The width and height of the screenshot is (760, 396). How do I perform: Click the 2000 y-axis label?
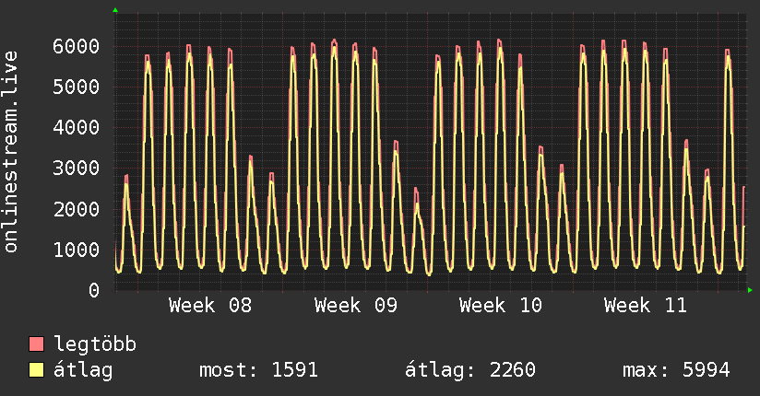click(x=77, y=209)
